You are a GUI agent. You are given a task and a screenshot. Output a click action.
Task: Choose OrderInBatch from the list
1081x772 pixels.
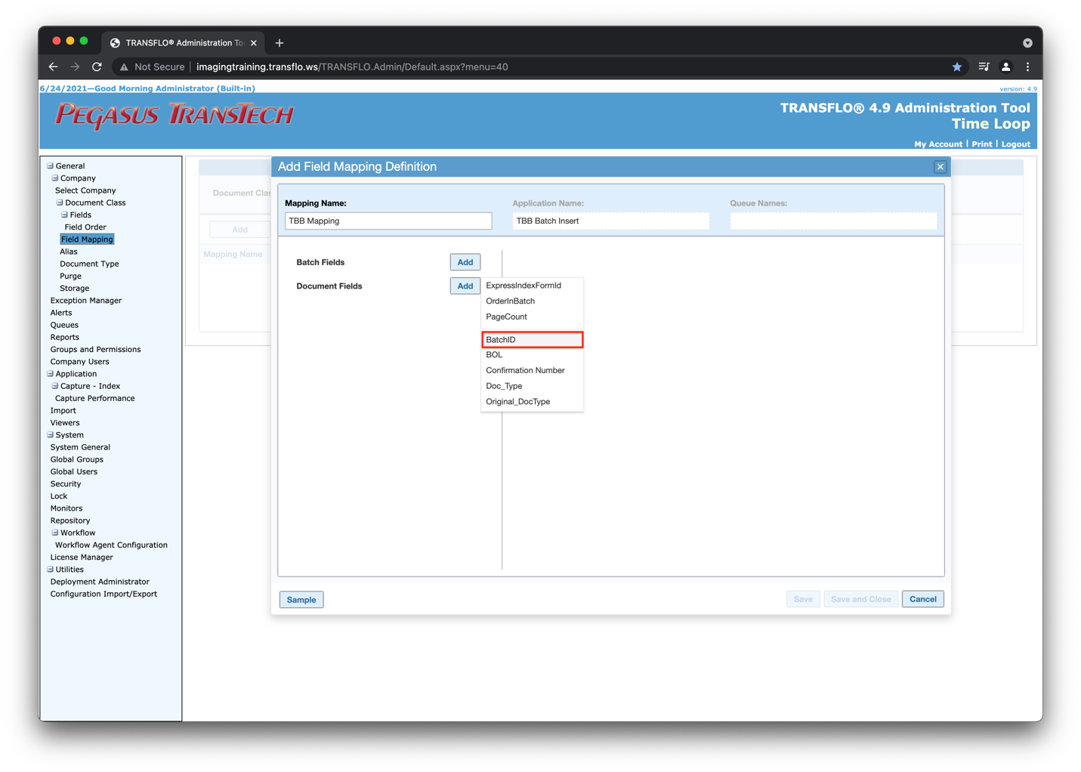coord(532,301)
